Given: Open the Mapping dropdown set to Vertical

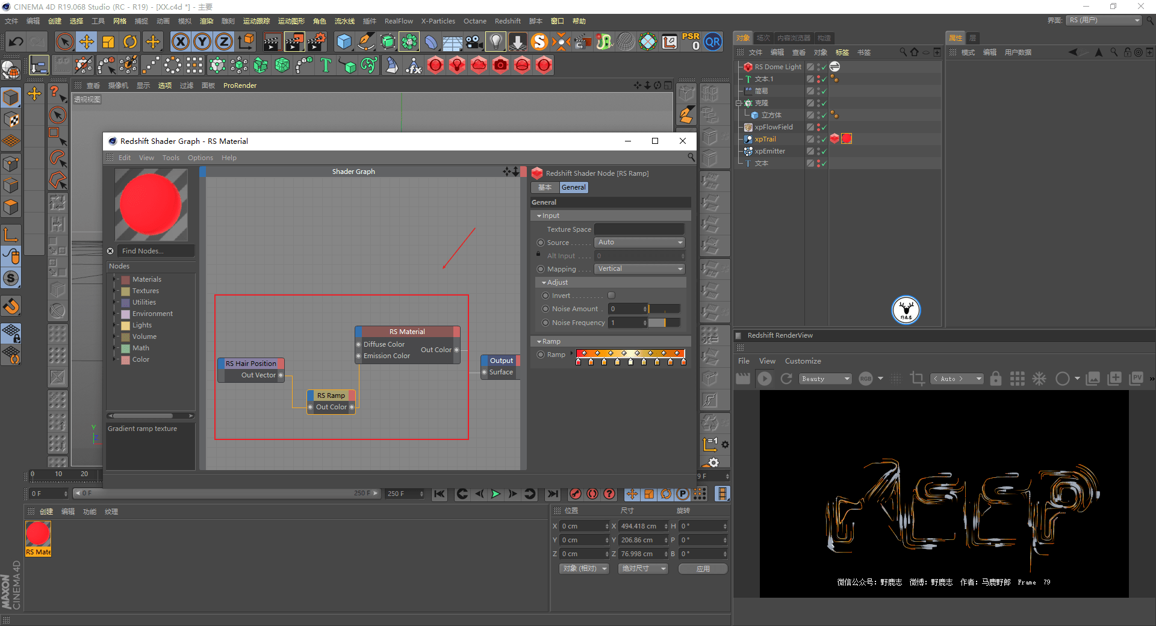Looking at the screenshot, I should (639, 269).
